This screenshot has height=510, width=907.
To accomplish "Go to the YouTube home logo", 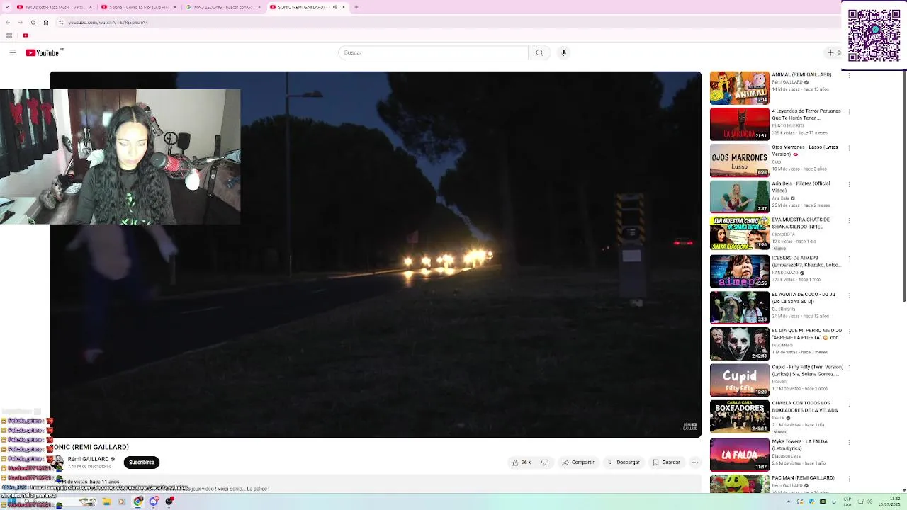I will coord(43,52).
